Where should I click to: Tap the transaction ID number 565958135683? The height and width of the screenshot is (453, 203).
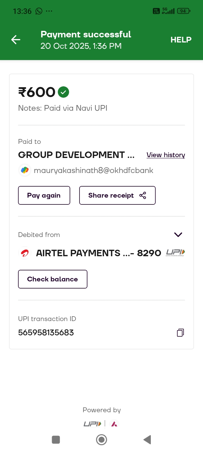coord(46,332)
